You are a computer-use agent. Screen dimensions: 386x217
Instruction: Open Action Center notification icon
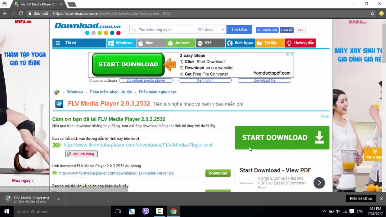click(x=352, y=211)
